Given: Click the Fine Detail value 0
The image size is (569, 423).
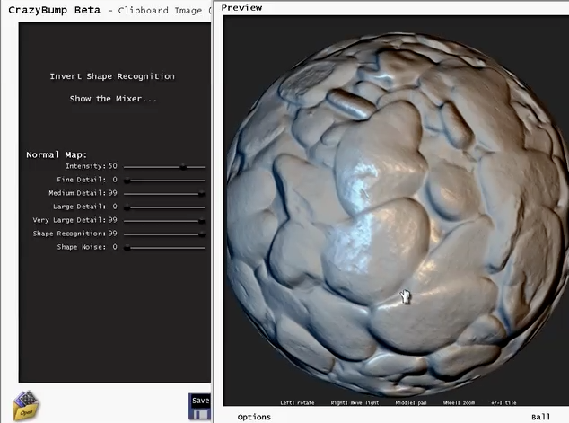Looking at the screenshot, I should (x=115, y=180).
